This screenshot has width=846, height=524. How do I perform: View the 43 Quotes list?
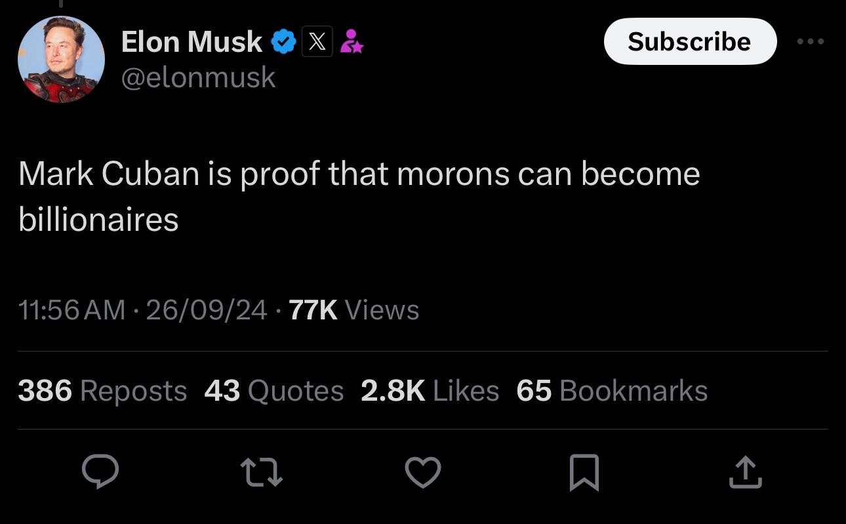(x=274, y=391)
